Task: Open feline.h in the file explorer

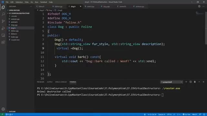Action: pyautogui.click(x=14, y=34)
